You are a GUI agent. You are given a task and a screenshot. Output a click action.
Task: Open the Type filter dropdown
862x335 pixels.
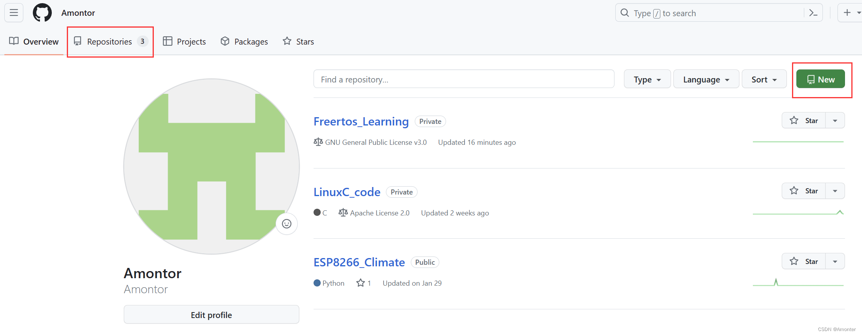coord(647,79)
